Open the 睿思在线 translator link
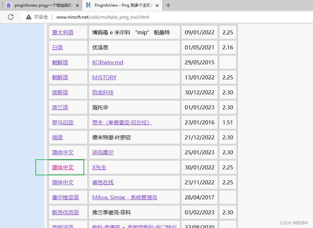 [103, 182]
